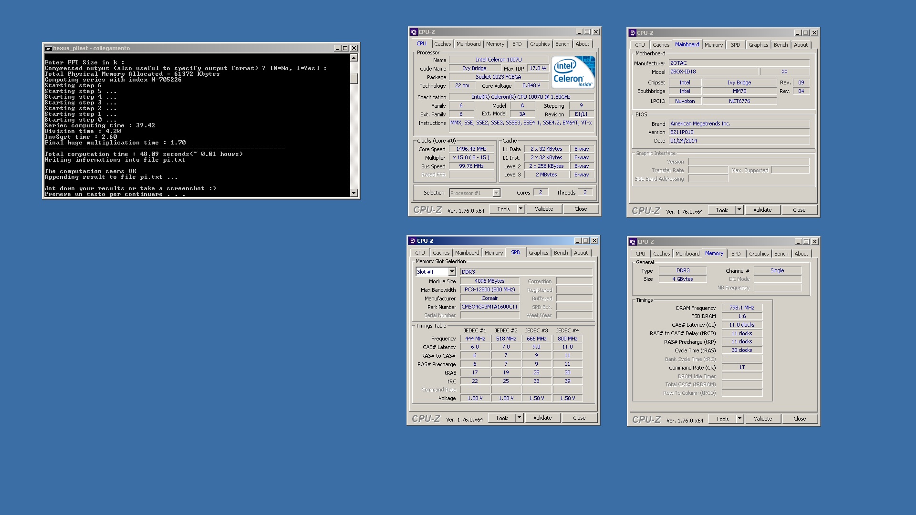This screenshot has width=916, height=515.
Task: Click Validate button in the Memory window
Action: (763, 419)
